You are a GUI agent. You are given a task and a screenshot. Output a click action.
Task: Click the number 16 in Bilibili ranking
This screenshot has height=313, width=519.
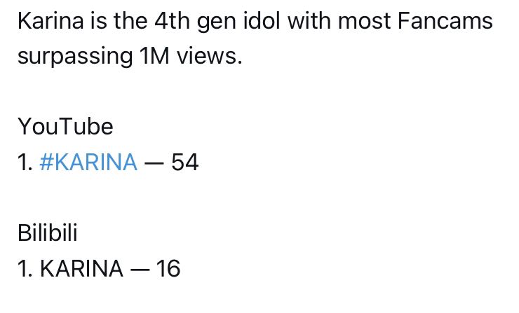[168, 268]
